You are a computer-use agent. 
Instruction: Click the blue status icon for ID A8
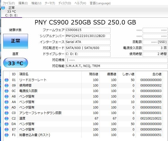pyautogui.click(x=7, y=96)
